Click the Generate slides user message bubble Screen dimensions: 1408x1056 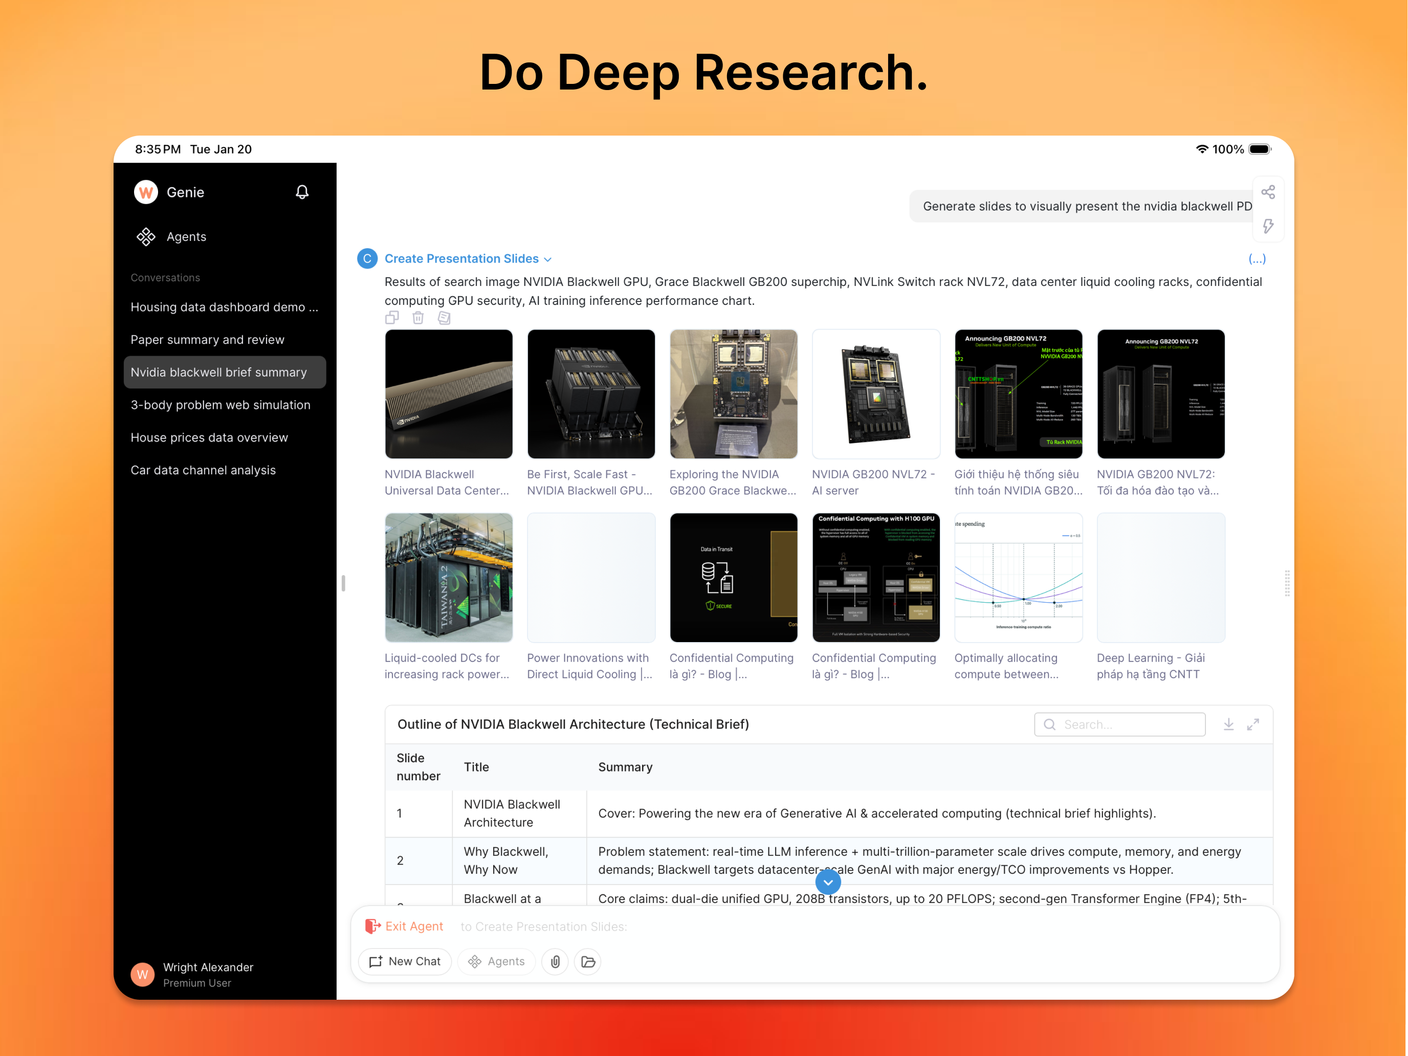click(x=1081, y=206)
